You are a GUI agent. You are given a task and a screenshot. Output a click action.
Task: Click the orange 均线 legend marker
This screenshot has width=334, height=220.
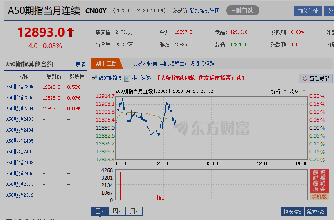coord(304,91)
